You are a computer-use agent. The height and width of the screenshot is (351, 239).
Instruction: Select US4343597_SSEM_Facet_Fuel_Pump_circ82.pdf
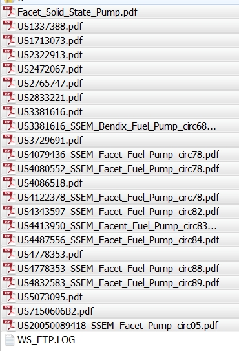(x=120, y=212)
